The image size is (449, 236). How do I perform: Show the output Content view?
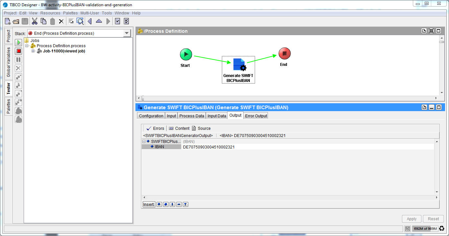click(179, 128)
